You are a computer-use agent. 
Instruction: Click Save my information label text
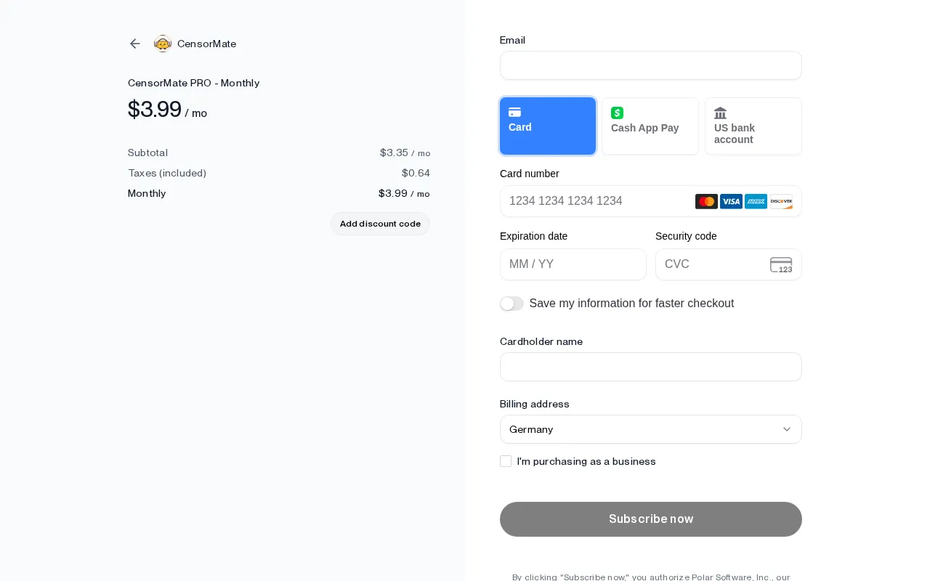tap(631, 304)
